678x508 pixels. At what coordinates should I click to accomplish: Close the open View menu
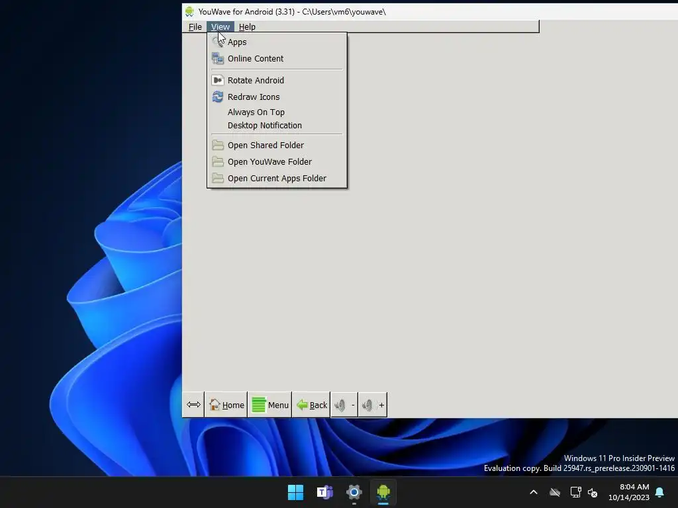coord(220,26)
